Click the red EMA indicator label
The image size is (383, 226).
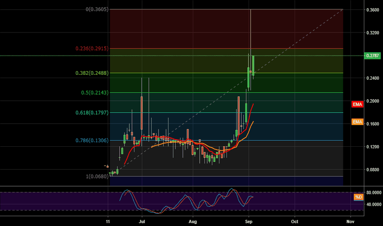click(x=358, y=104)
